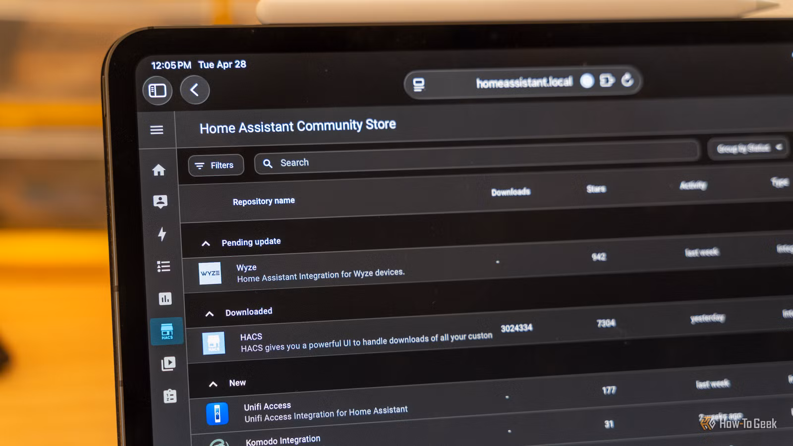
Task: Collapse the New group
Action: coord(213,384)
